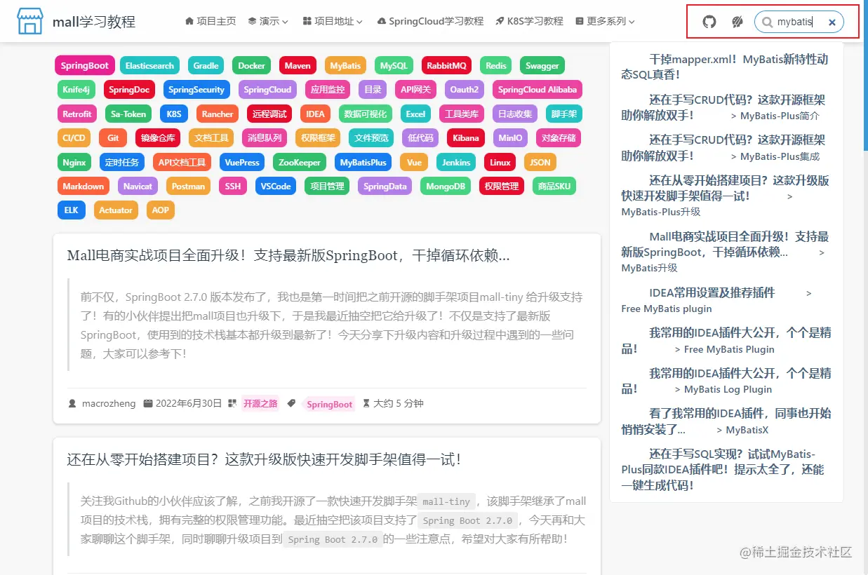This screenshot has height=575, width=868.
Task: Click the magnifier search icon
Action: (x=767, y=22)
